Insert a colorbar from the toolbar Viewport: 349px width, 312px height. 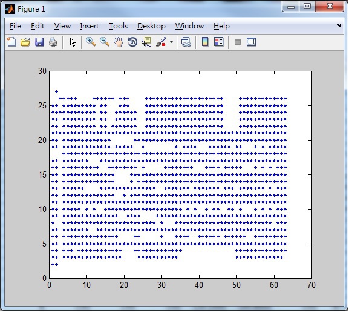205,42
